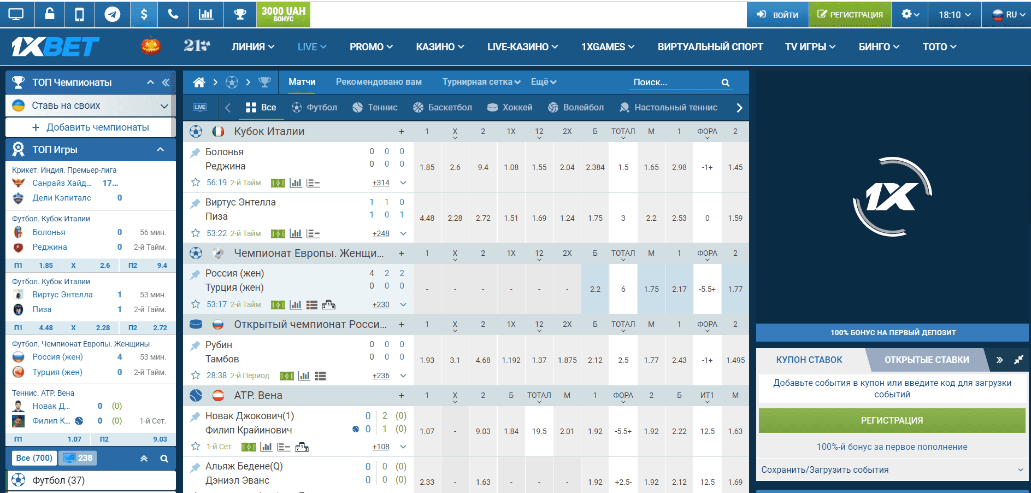Filter by Теннис sport

tap(375, 108)
